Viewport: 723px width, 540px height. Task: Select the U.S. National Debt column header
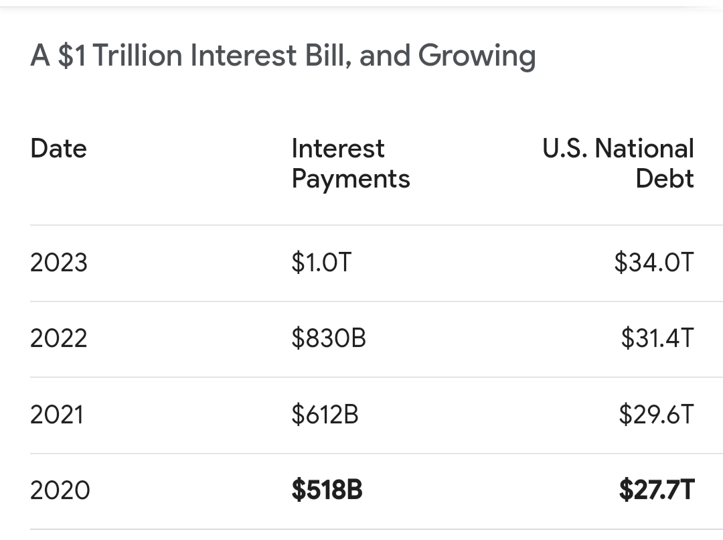(x=618, y=163)
